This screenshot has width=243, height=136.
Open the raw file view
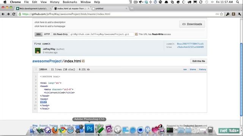(x=185, y=70)
